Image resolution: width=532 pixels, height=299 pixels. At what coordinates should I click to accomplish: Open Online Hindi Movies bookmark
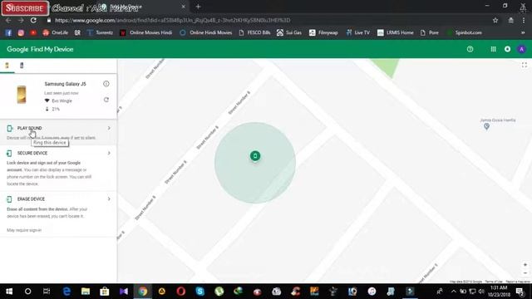tap(206, 32)
